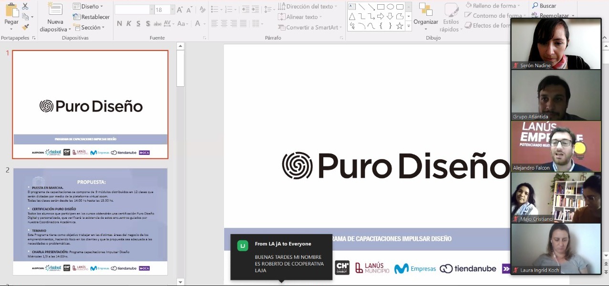Select slide 2 thumbnail PROPUESTA
The height and width of the screenshot is (286, 609).
[x=90, y=222]
